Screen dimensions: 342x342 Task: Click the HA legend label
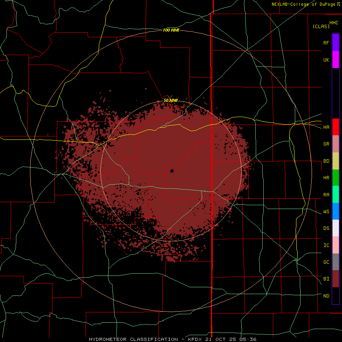326,127
